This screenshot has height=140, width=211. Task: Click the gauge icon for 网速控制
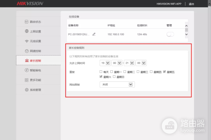[26, 51]
